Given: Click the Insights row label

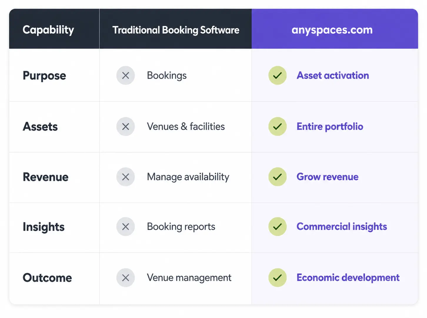Looking at the screenshot, I should (x=44, y=227).
